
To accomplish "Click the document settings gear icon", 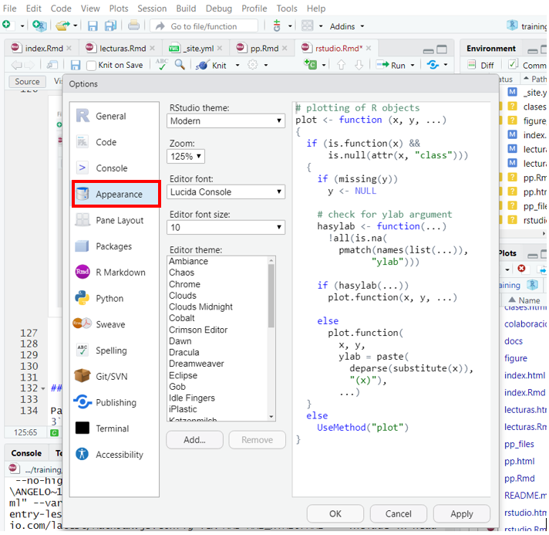I will pos(252,65).
